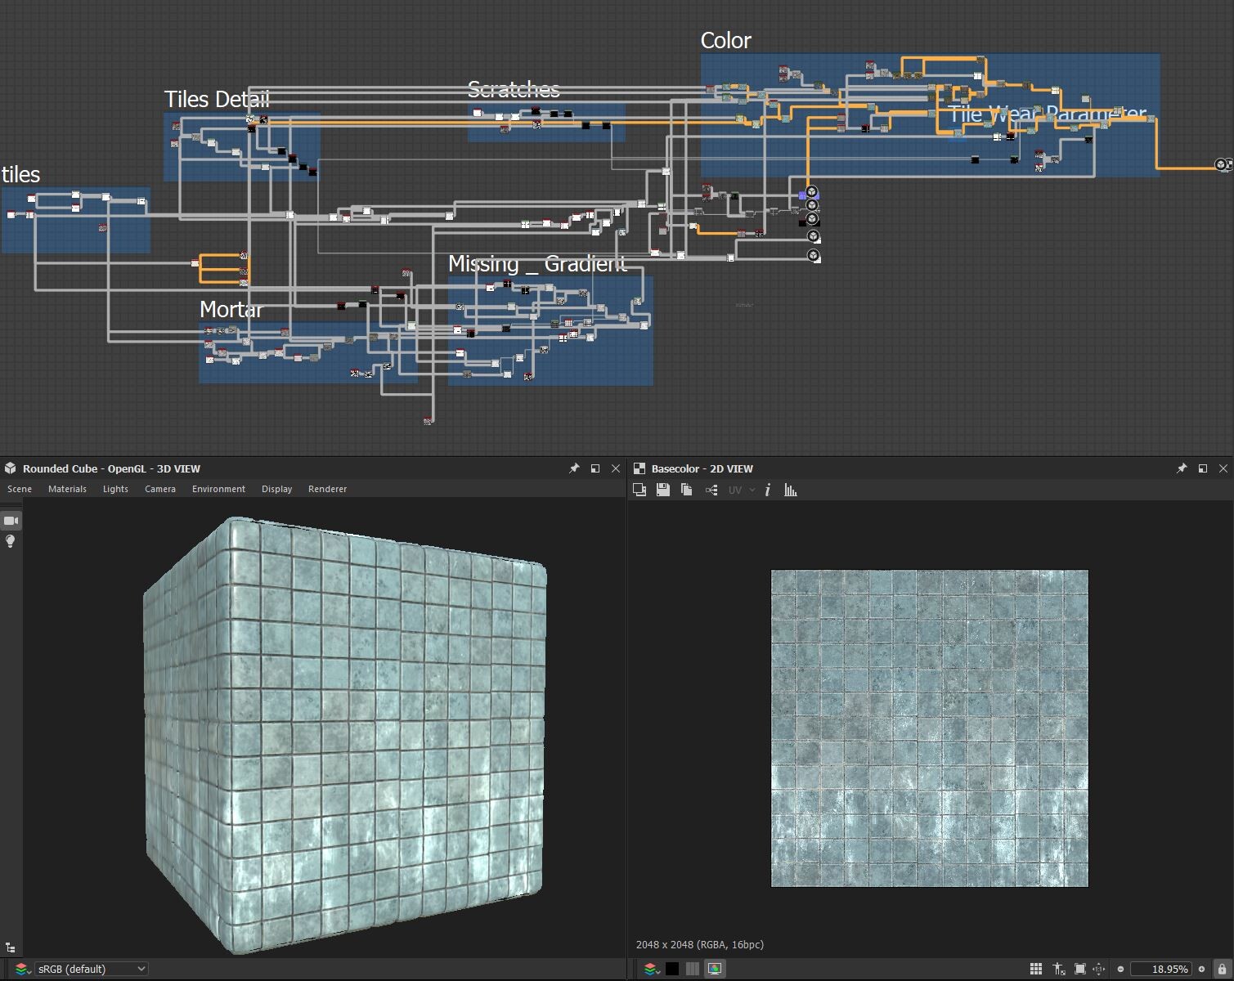Click the 18.95% zoom value field

[x=1161, y=969]
